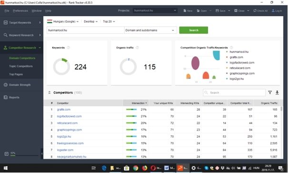Open the Windows Start menu
The height and width of the screenshot is (173, 288).
tap(6, 168)
